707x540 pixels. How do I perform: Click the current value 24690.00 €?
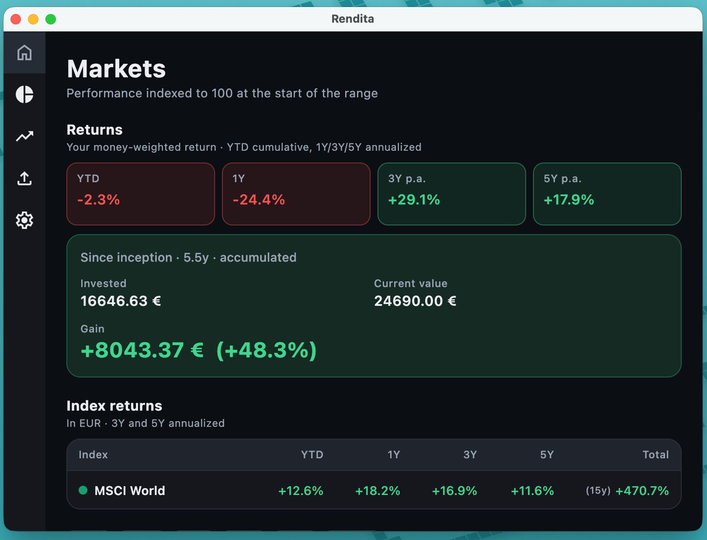click(415, 301)
